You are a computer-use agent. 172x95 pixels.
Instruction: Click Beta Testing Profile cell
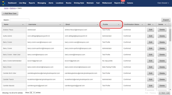[x=111, y=67]
